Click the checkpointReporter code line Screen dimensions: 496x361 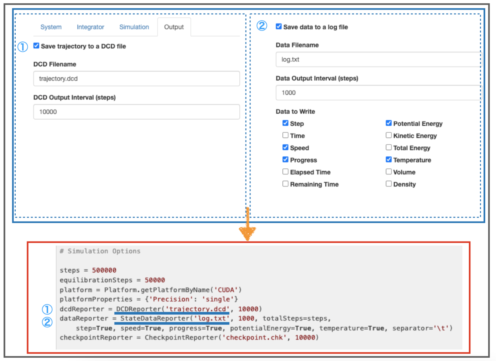pos(190,337)
